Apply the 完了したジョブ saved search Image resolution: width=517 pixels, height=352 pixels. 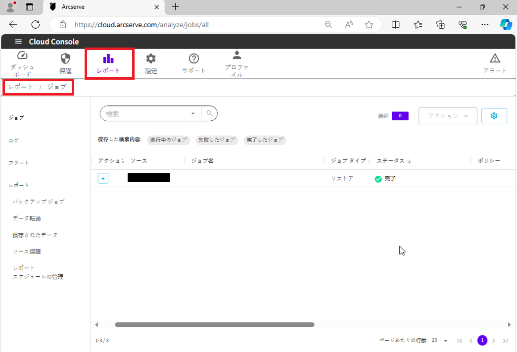265,140
